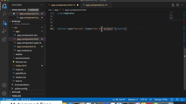Screen dimensions: 186x104
Task: Close unsaved app.component.html tab via dot
Action: coord(78,5)
